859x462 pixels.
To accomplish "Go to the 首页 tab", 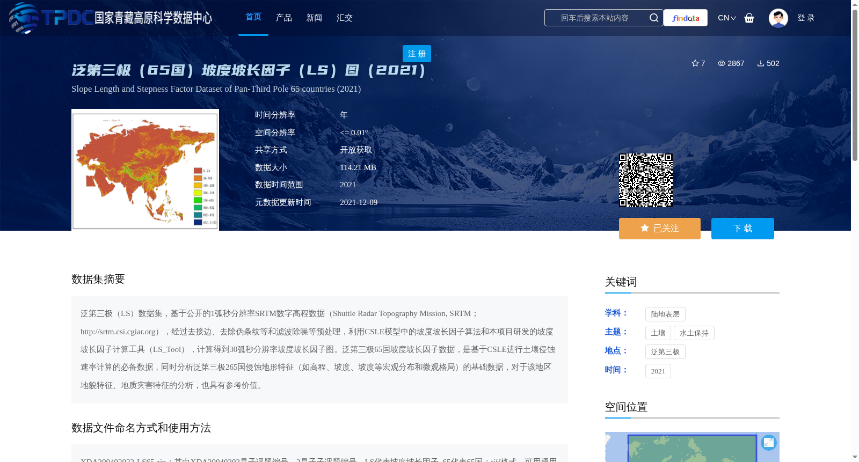I will click(x=253, y=17).
